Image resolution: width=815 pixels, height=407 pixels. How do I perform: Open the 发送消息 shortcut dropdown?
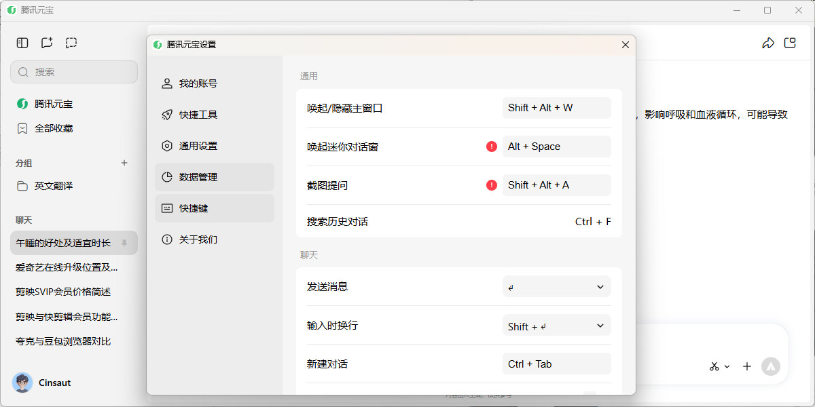557,287
